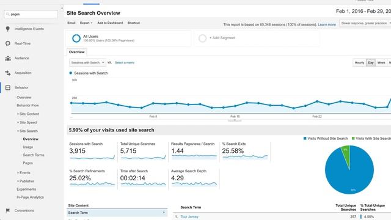Click the green slice of the pie chart
391x220 pixels.
coord(346,154)
